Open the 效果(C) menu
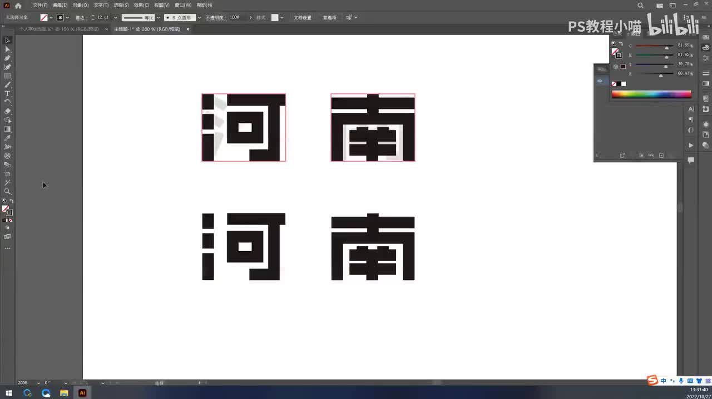The image size is (712, 399). pos(141,5)
